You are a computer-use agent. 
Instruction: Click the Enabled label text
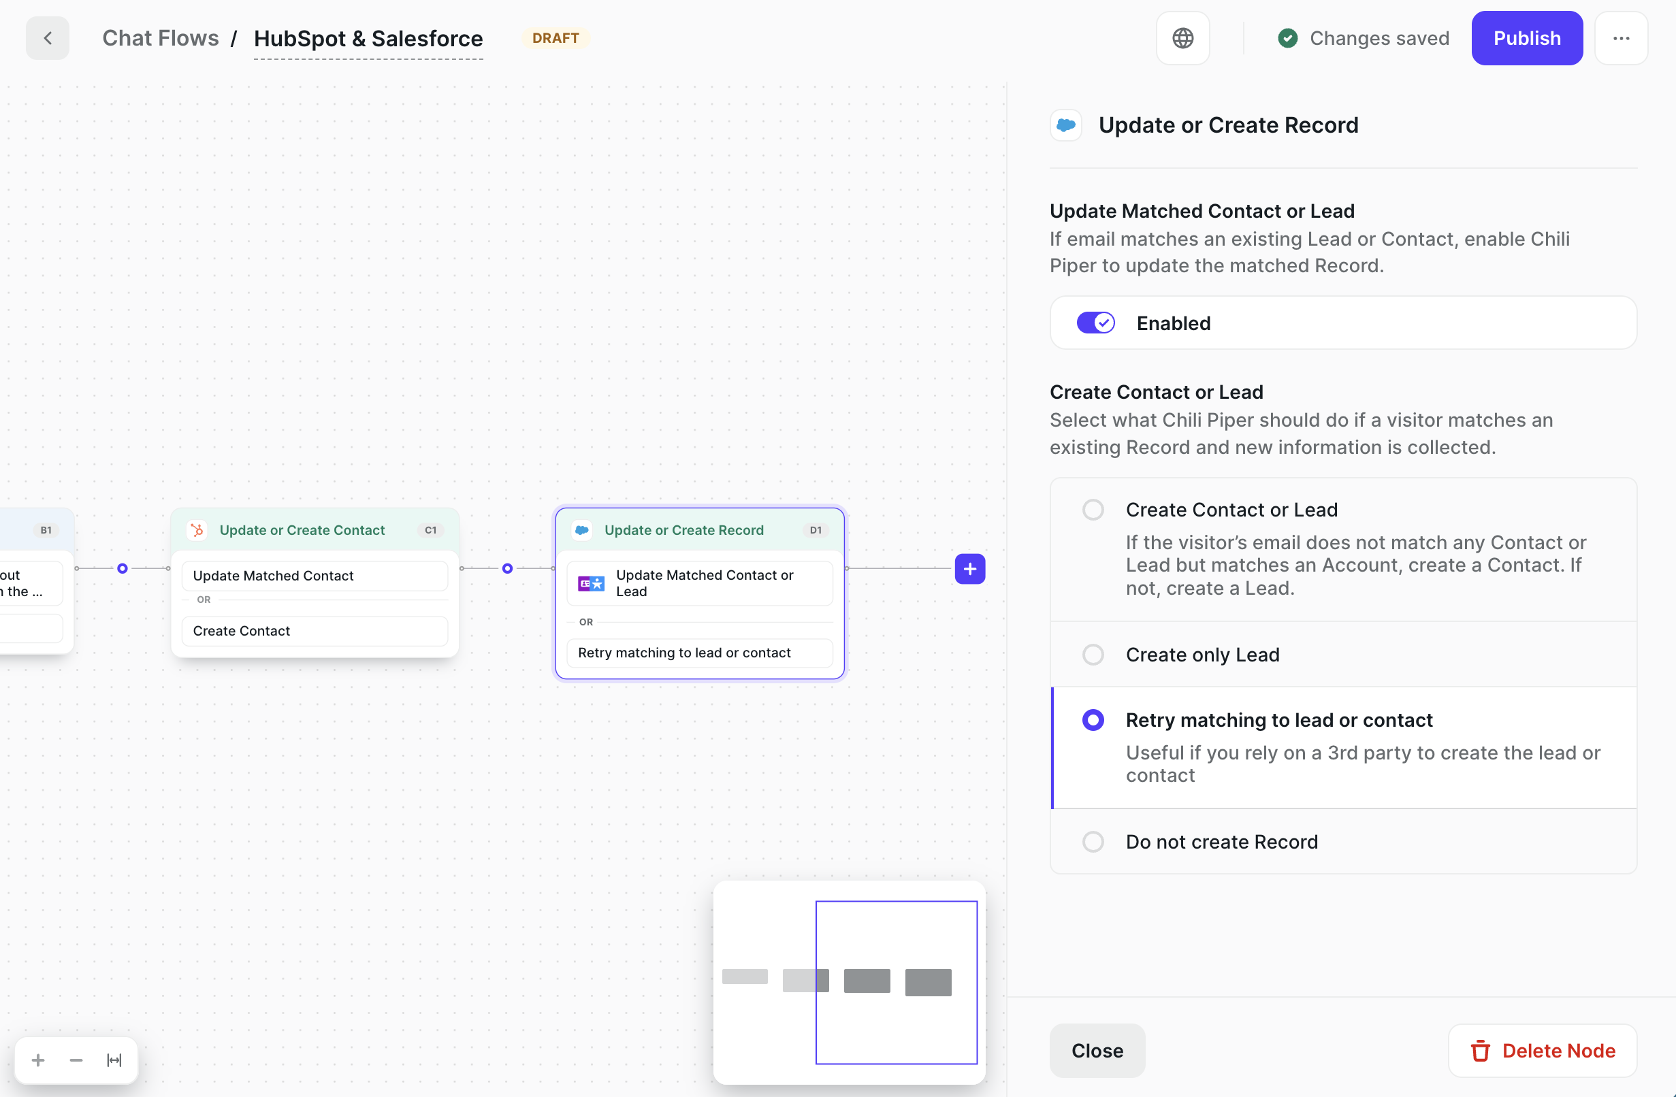[x=1174, y=323]
